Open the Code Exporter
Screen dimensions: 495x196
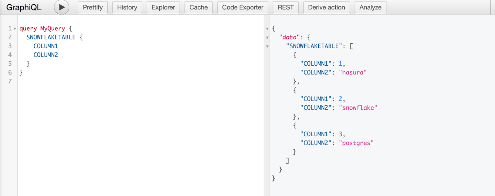coord(243,7)
